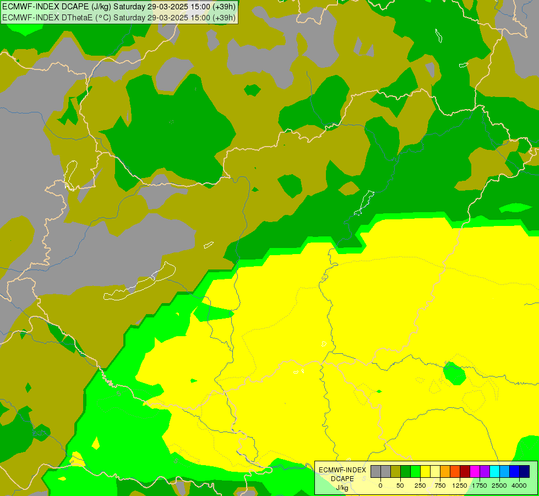
Task: Click the 'J/kg' unit label in legend
Action: (x=342, y=488)
